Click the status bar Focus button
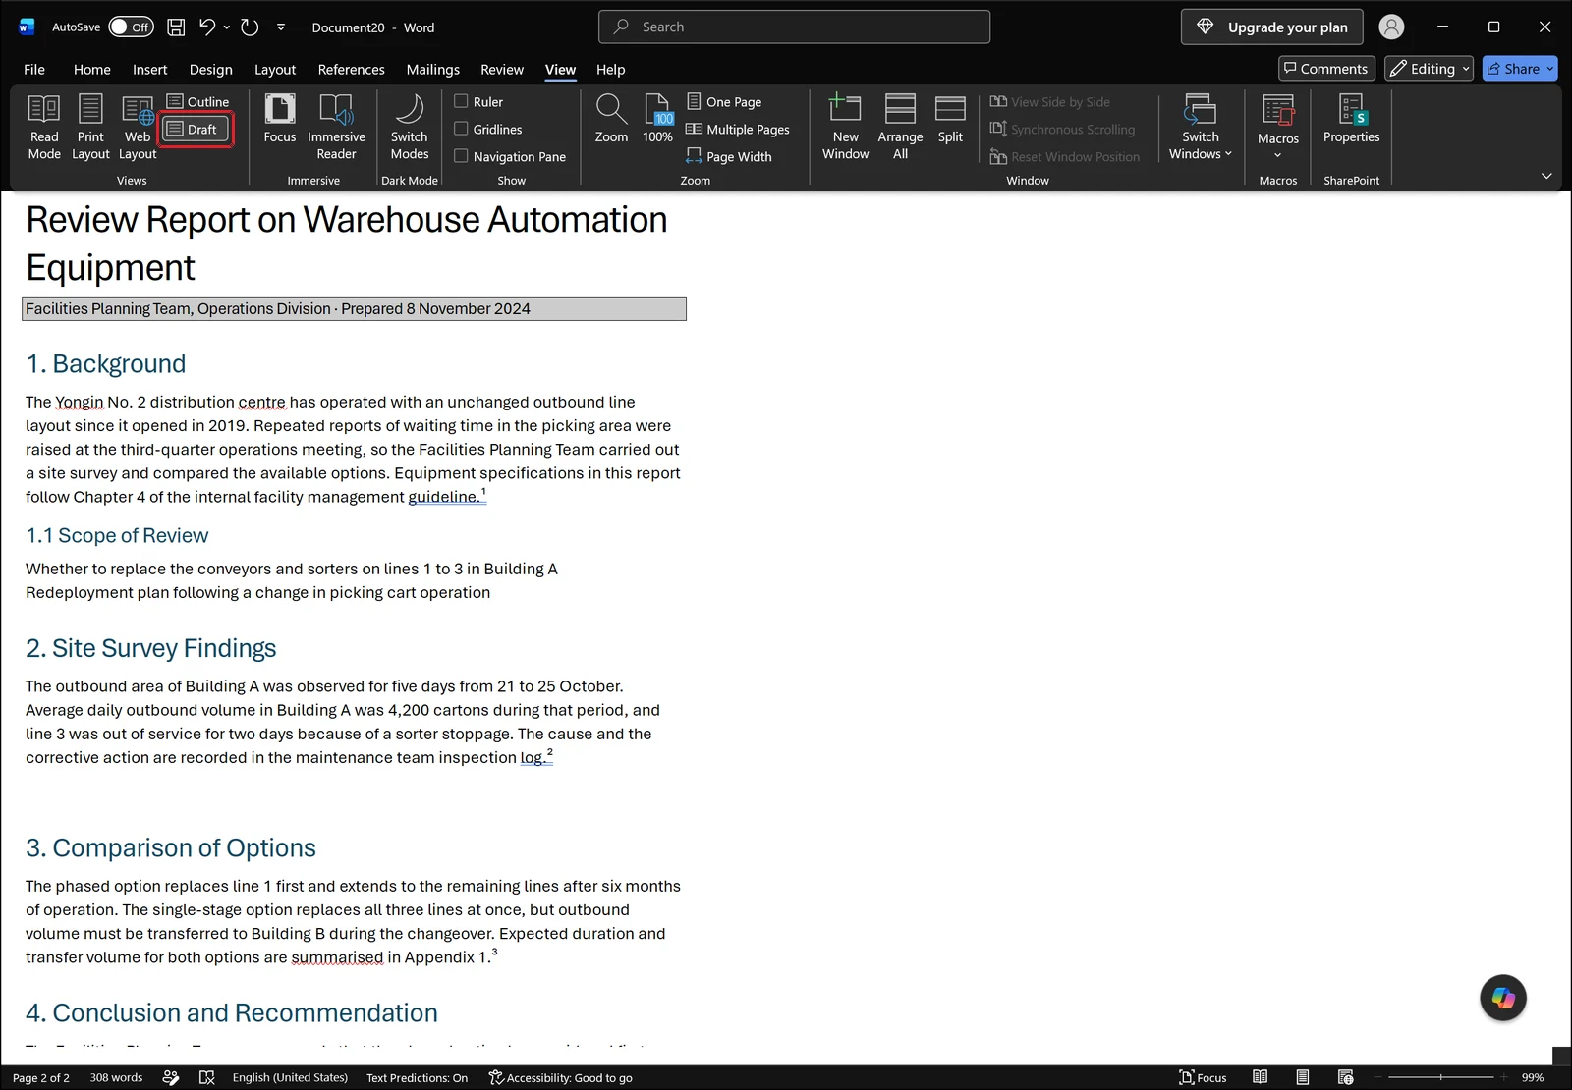This screenshot has height=1090, width=1572. click(1203, 1077)
